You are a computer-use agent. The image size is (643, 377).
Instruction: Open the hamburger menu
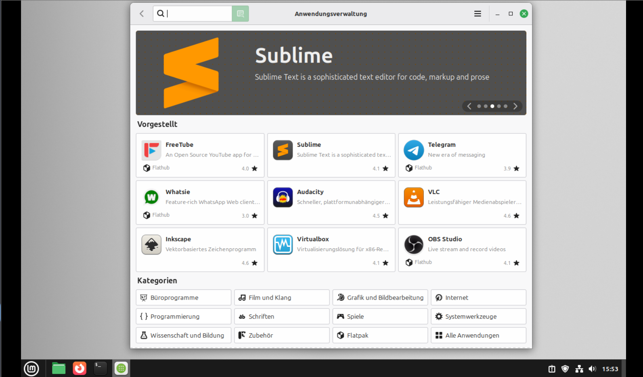pos(478,14)
